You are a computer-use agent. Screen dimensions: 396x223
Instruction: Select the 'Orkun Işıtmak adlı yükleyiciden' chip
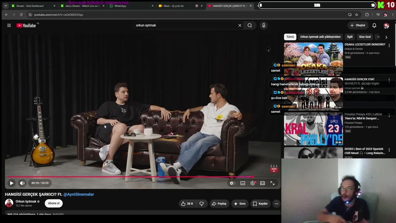click(x=321, y=37)
